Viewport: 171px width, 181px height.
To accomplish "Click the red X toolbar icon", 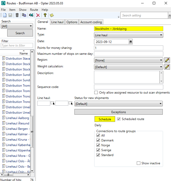I will [x=38, y=15].
